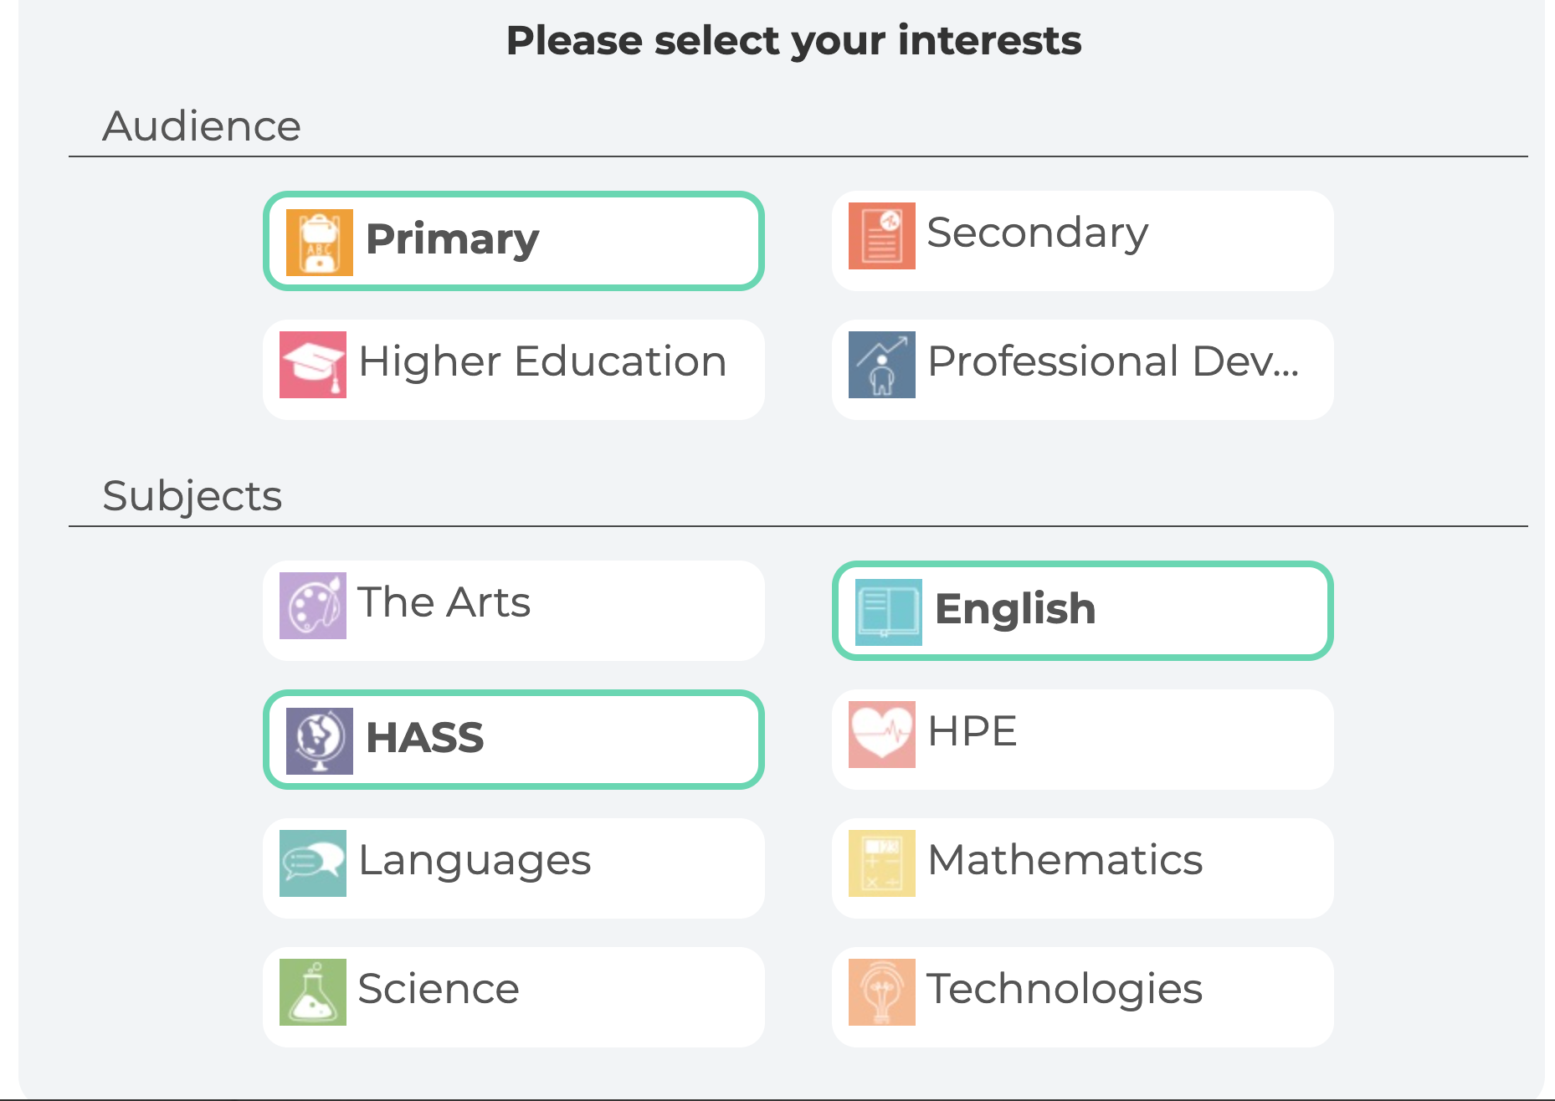Click the Mathematics calculator icon

pyautogui.click(x=881, y=863)
